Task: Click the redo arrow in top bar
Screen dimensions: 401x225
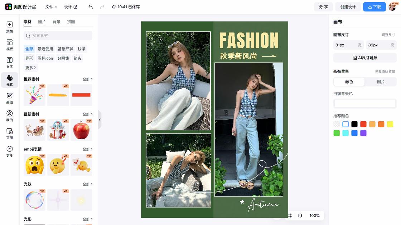Action: pos(102,7)
